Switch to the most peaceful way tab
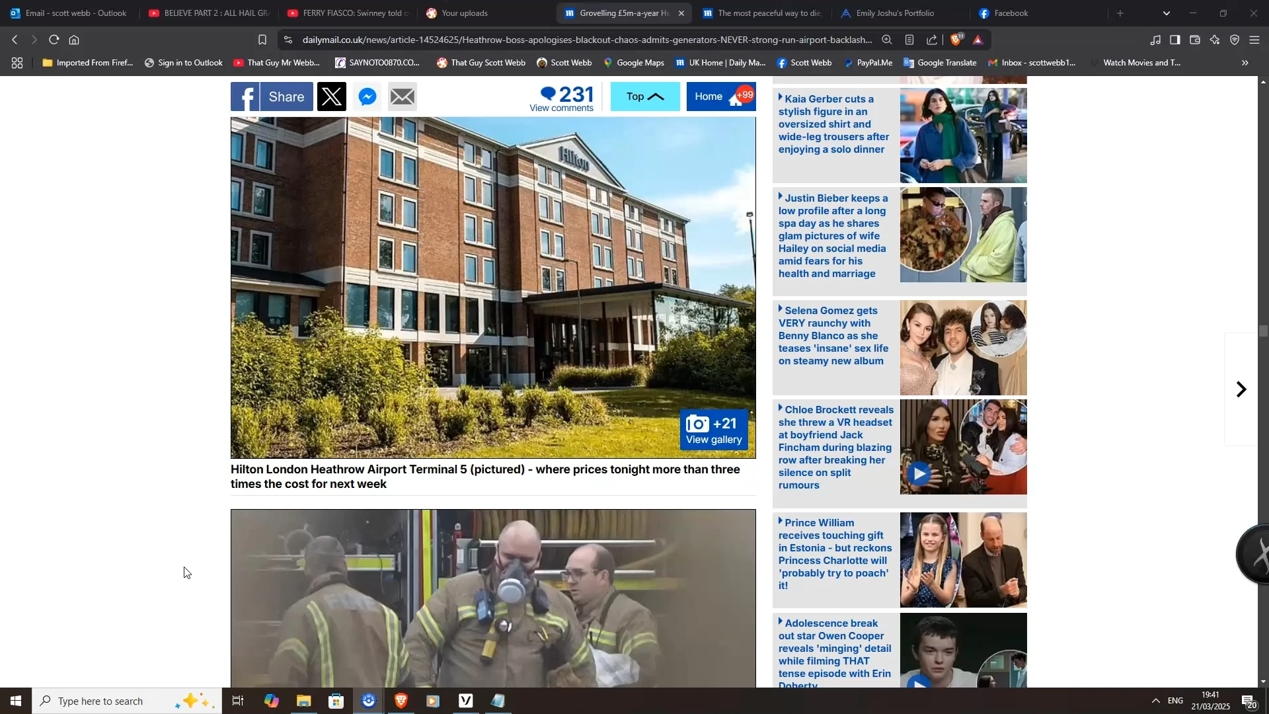 (763, 13)
